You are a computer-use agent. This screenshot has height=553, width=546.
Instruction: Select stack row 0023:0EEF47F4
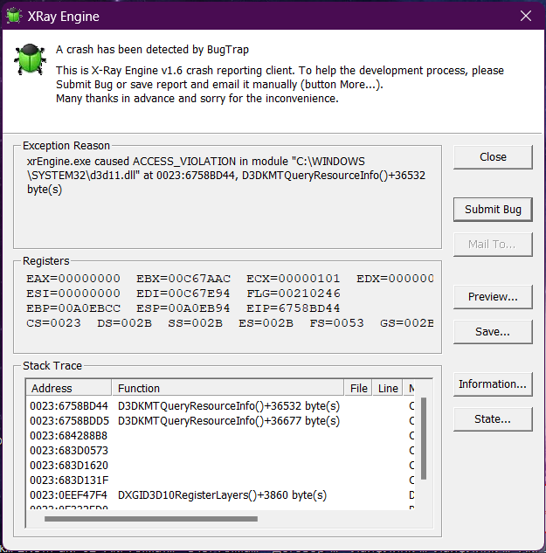[x=220, y=494]
